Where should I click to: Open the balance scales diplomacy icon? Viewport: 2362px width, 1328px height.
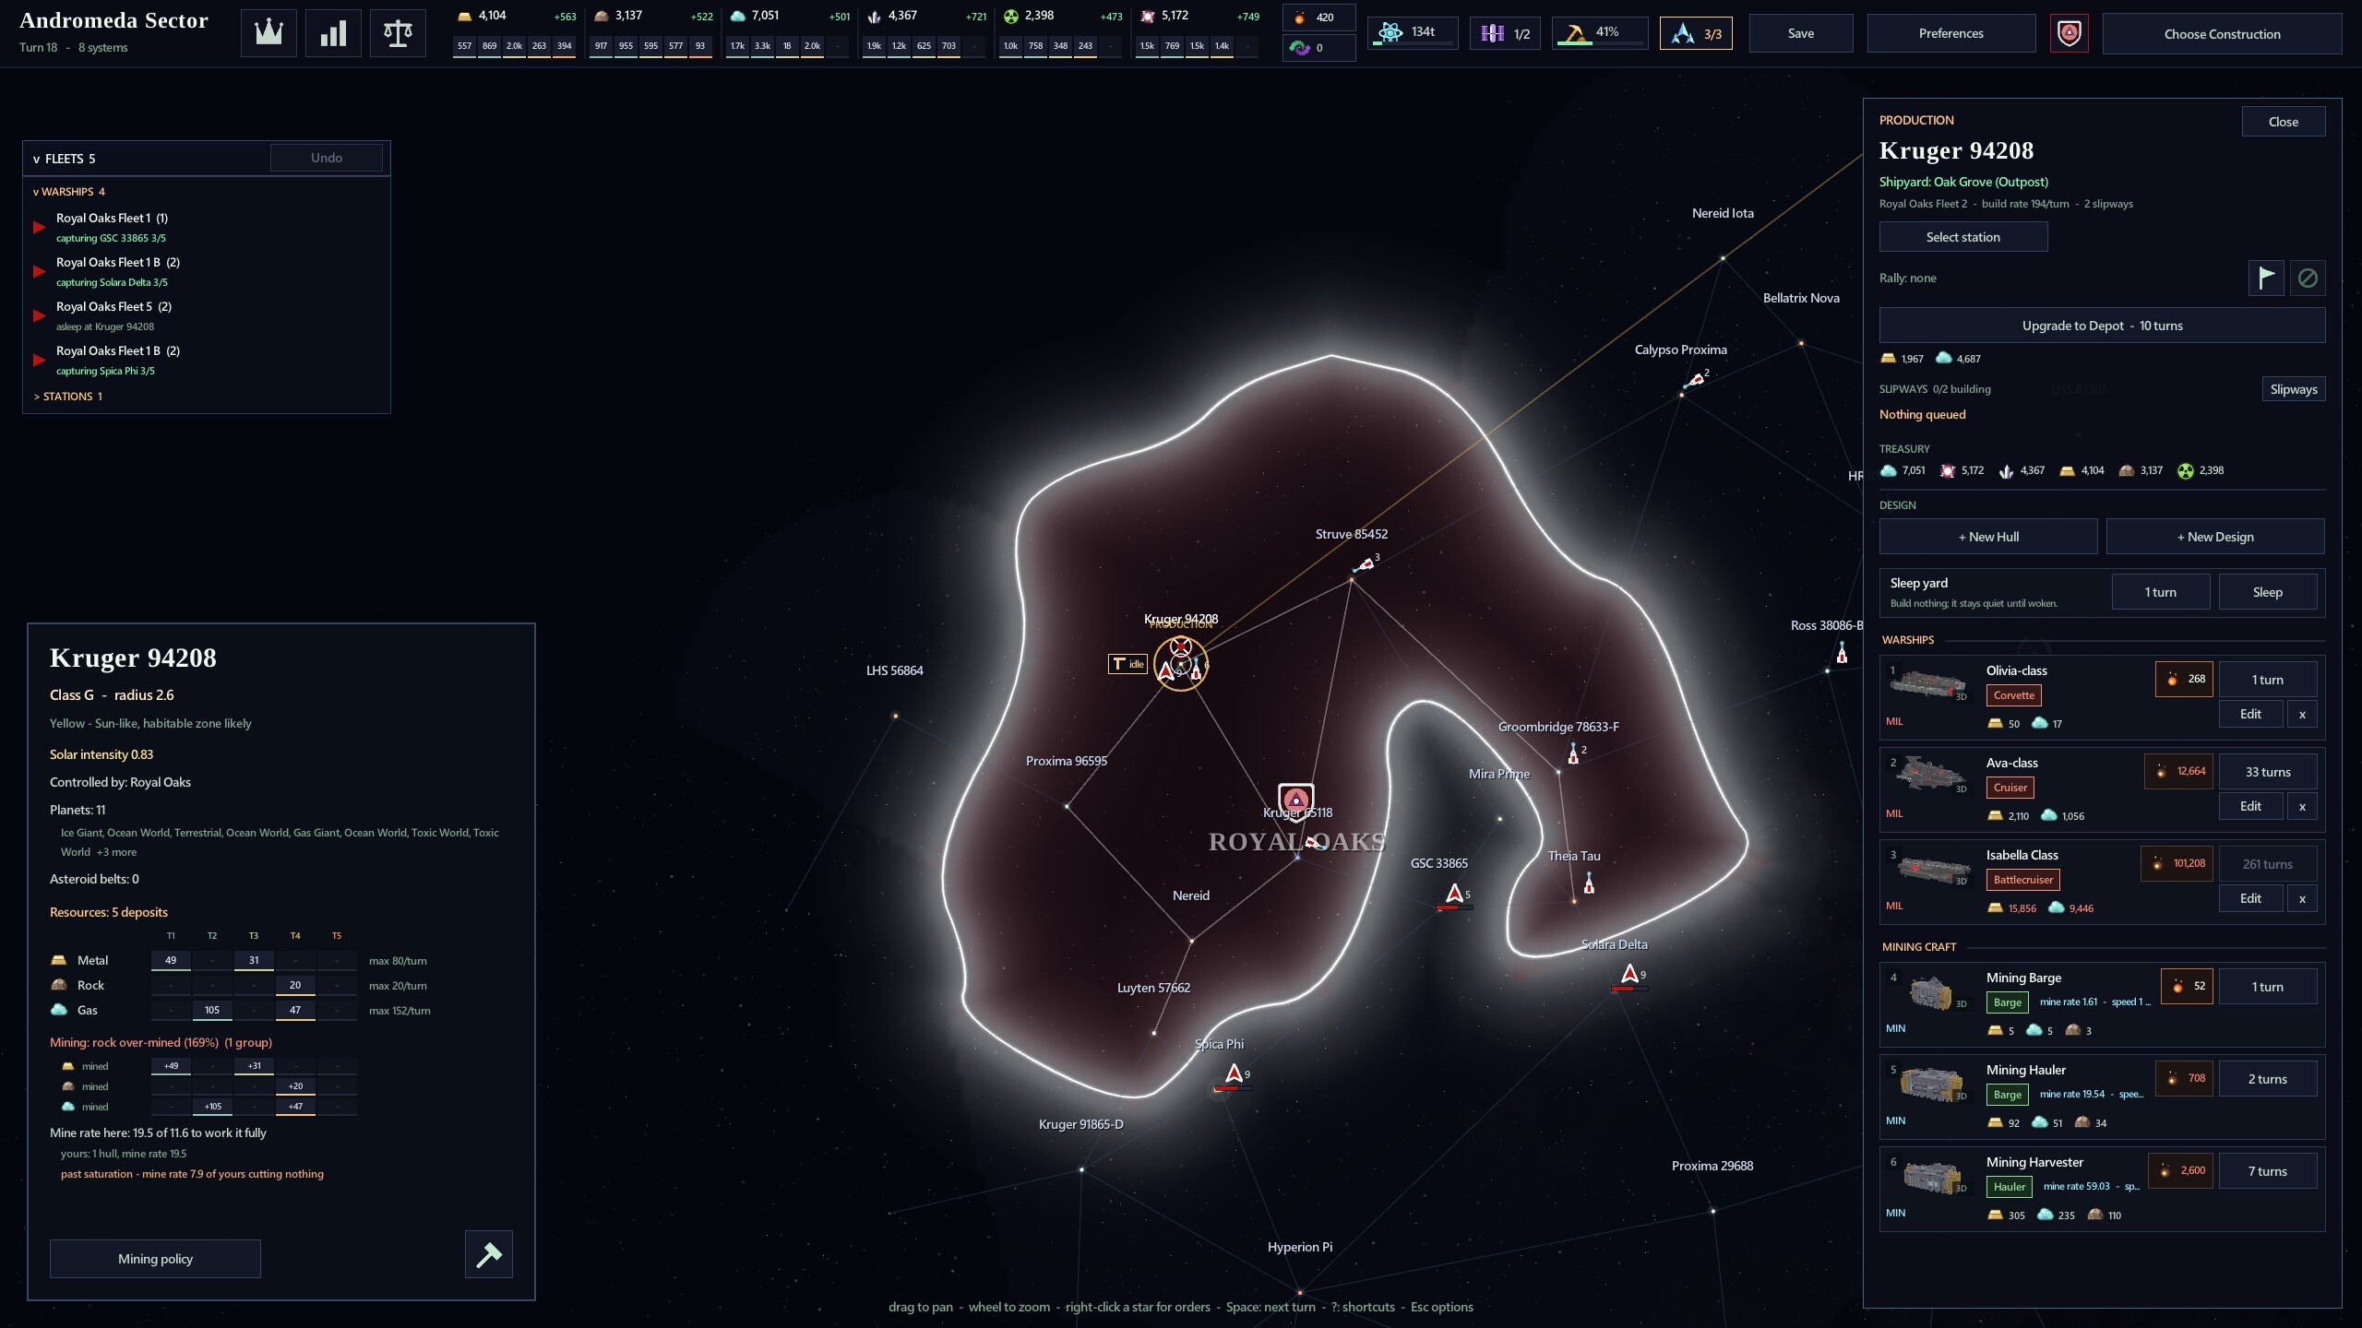coord(398,33)
